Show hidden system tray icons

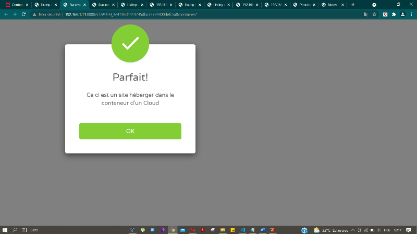353,230
